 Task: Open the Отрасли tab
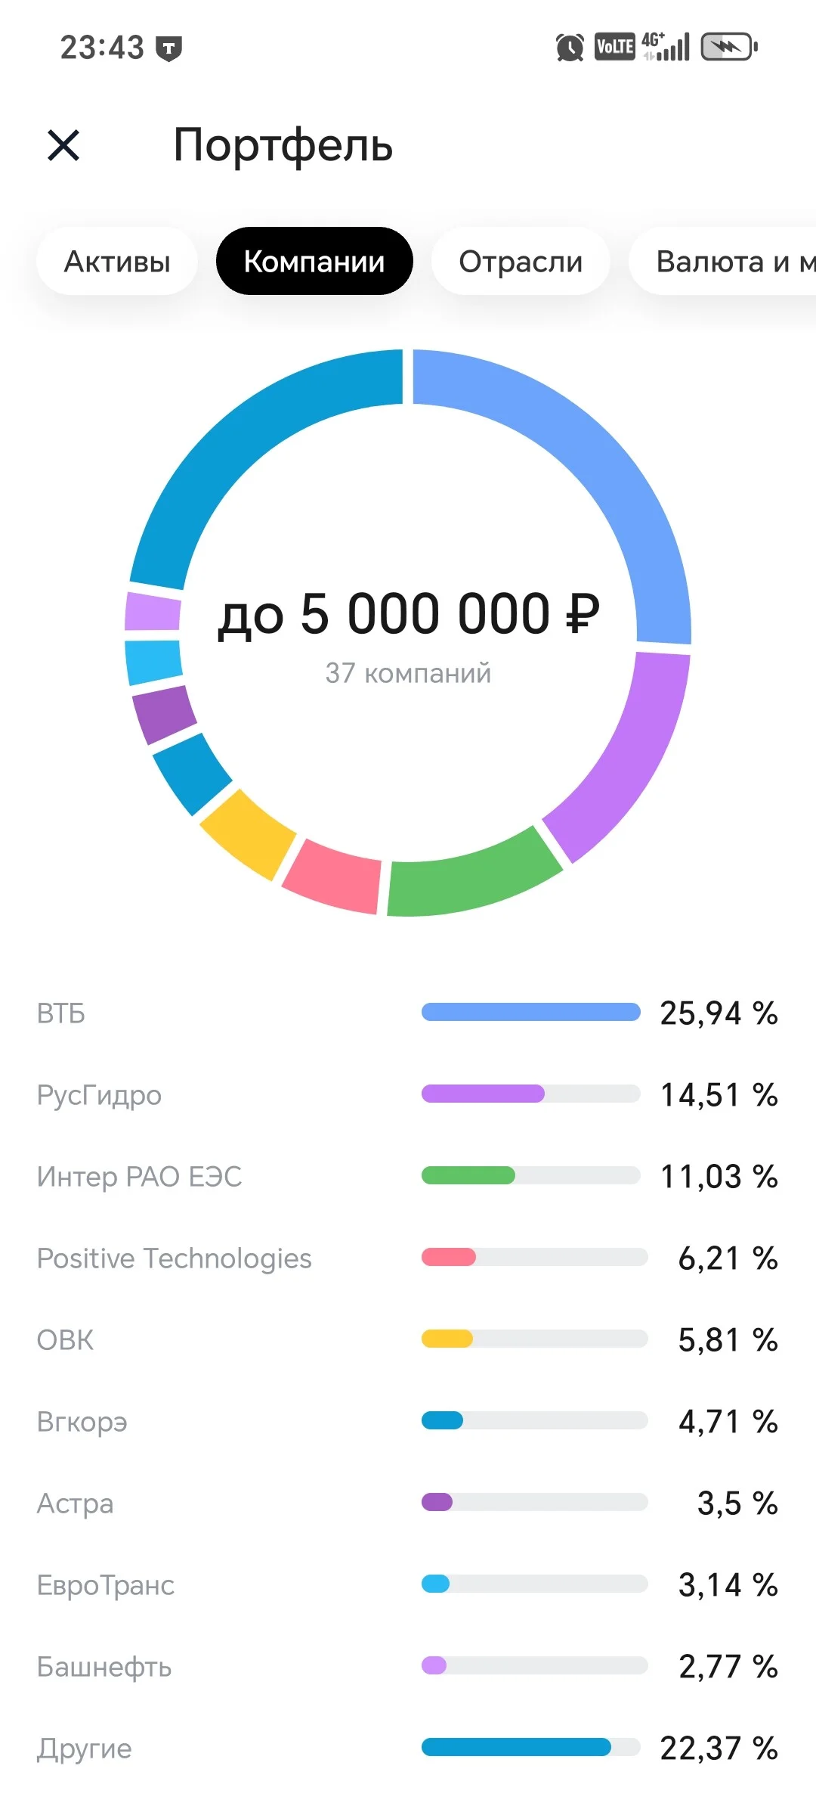521,261
